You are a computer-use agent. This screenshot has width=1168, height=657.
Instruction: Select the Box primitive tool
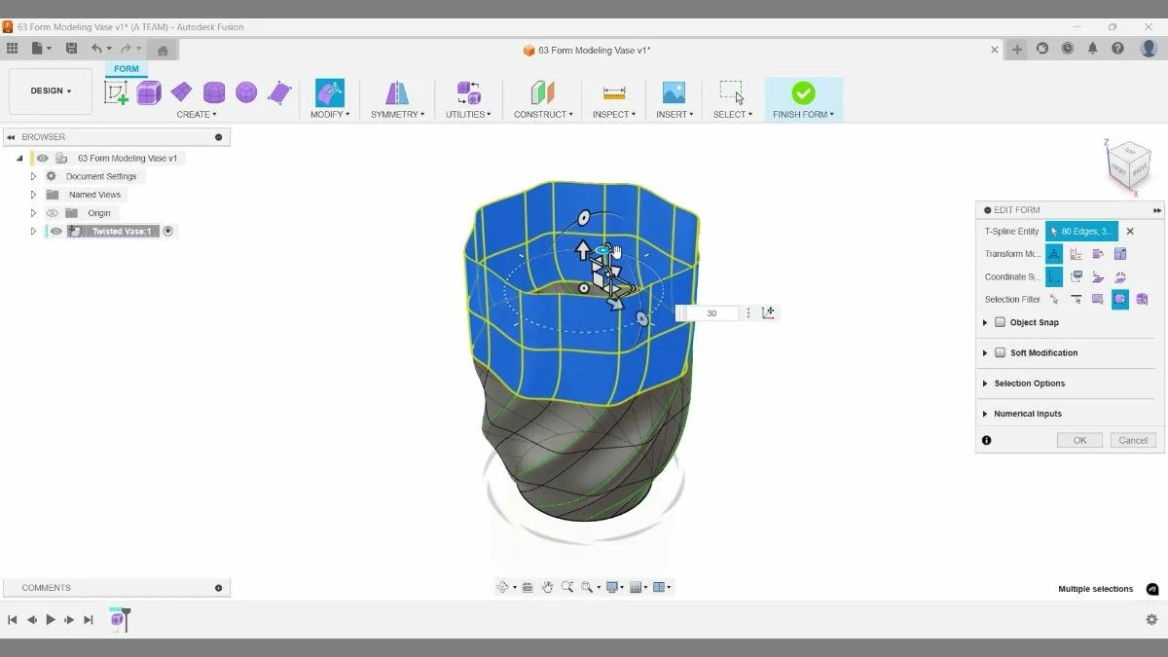[x=148, y=91]
